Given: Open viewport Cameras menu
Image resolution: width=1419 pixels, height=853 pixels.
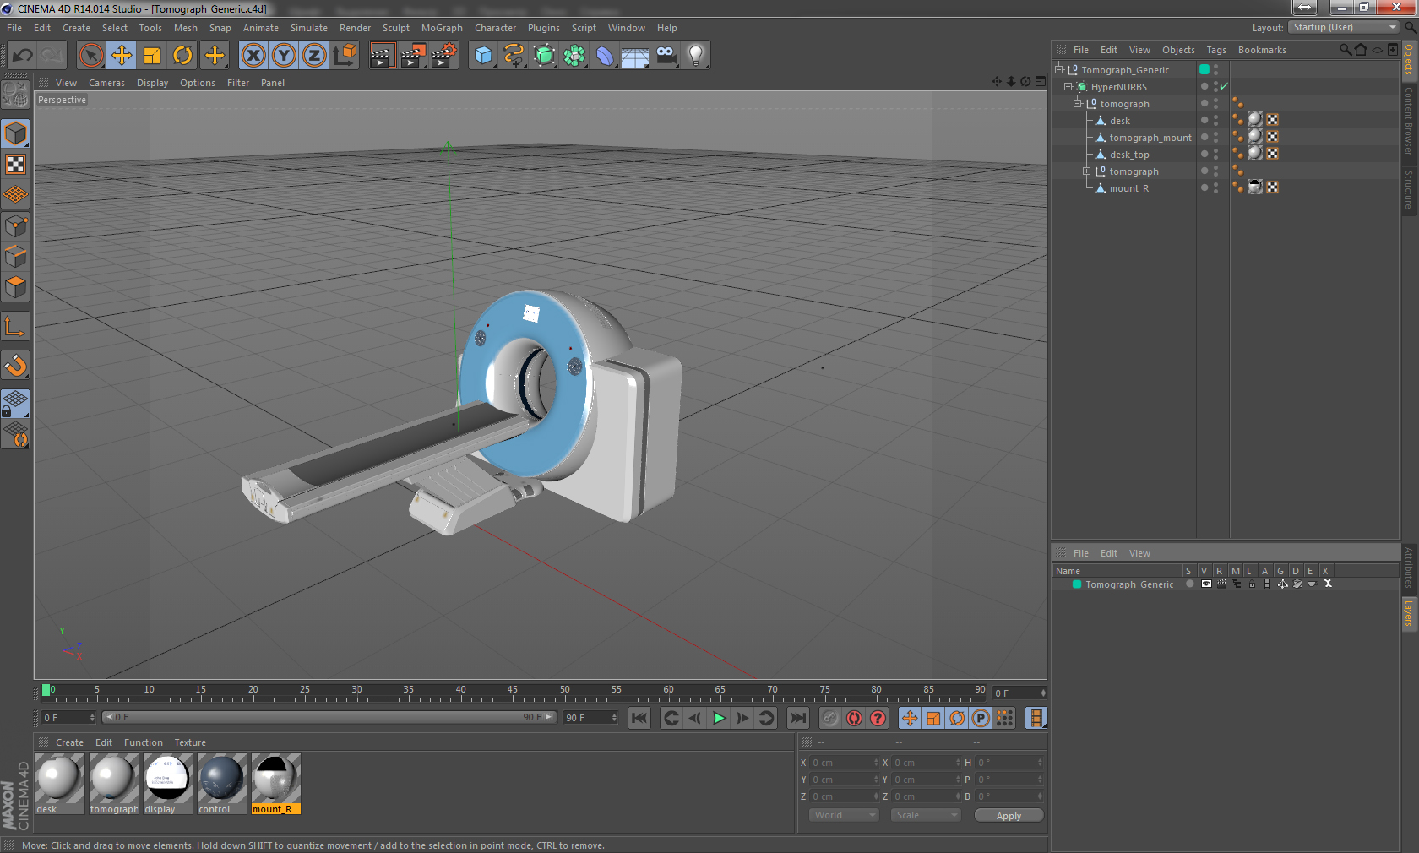Looking at the screenshot, I should coord(106,83).
